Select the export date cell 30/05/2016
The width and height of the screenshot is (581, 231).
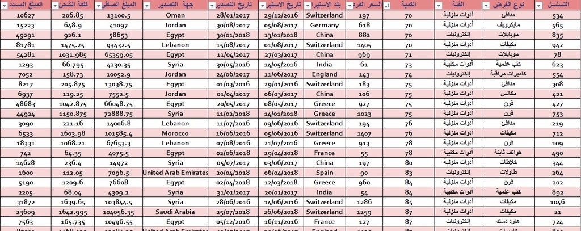pos(233,65)
